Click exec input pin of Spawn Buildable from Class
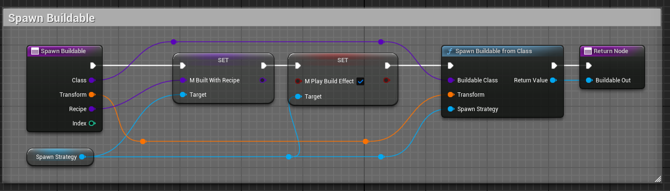 tap(451, 66)
